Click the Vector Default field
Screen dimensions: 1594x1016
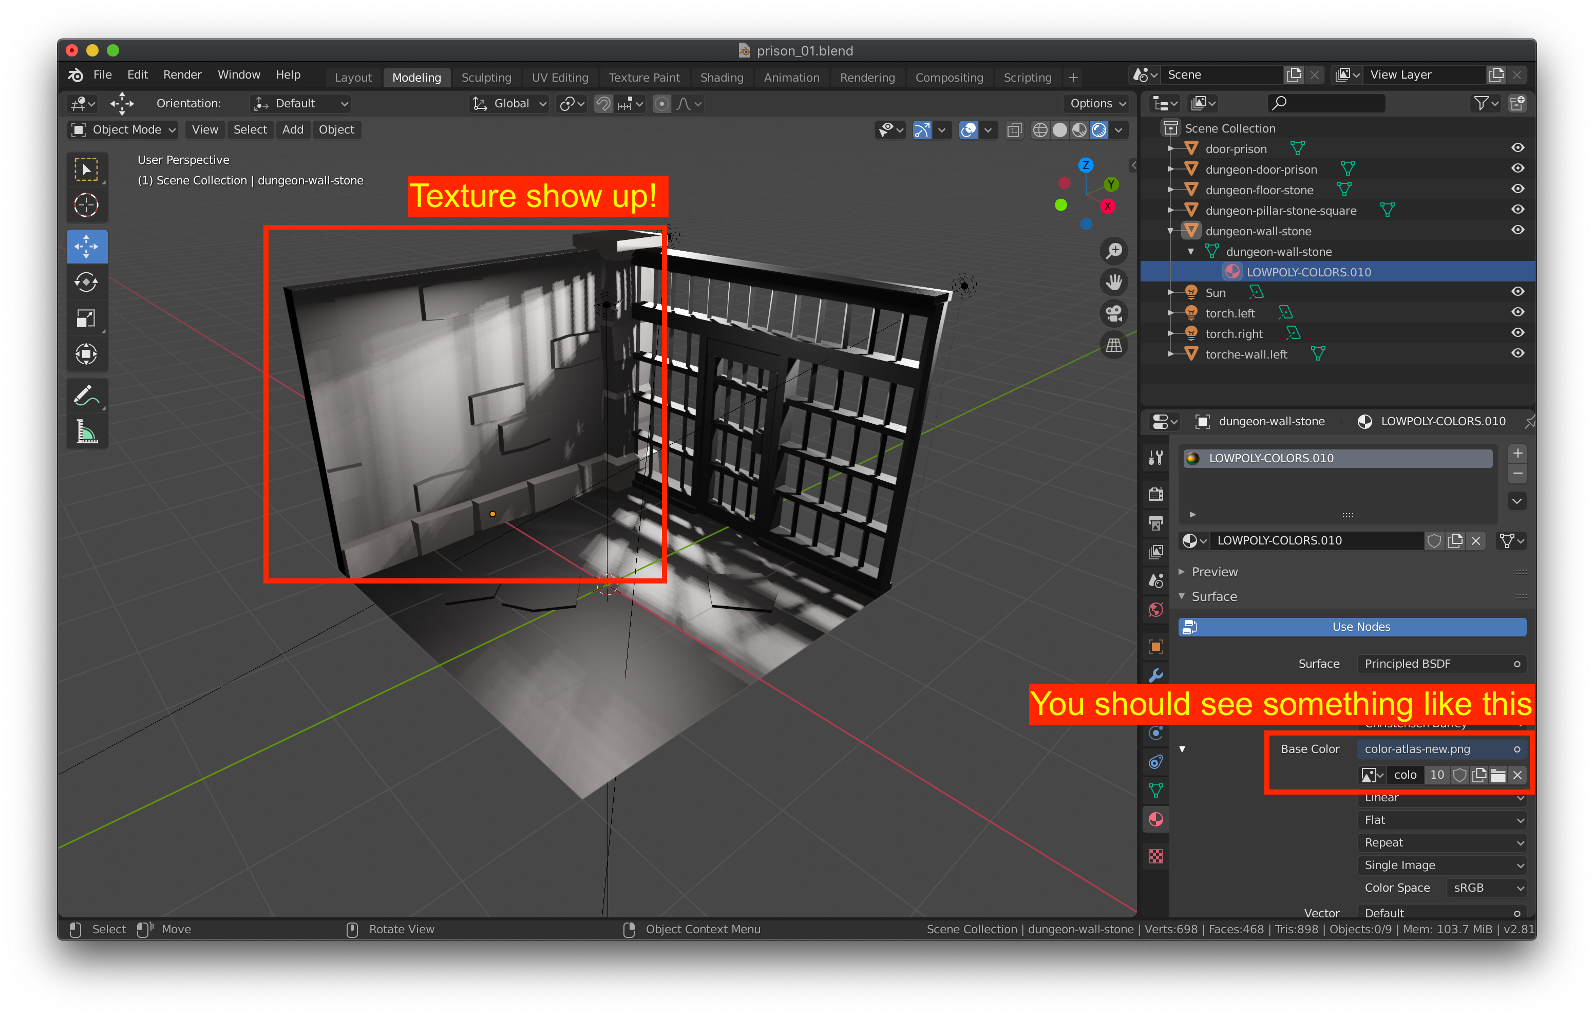coord(1442,913)
